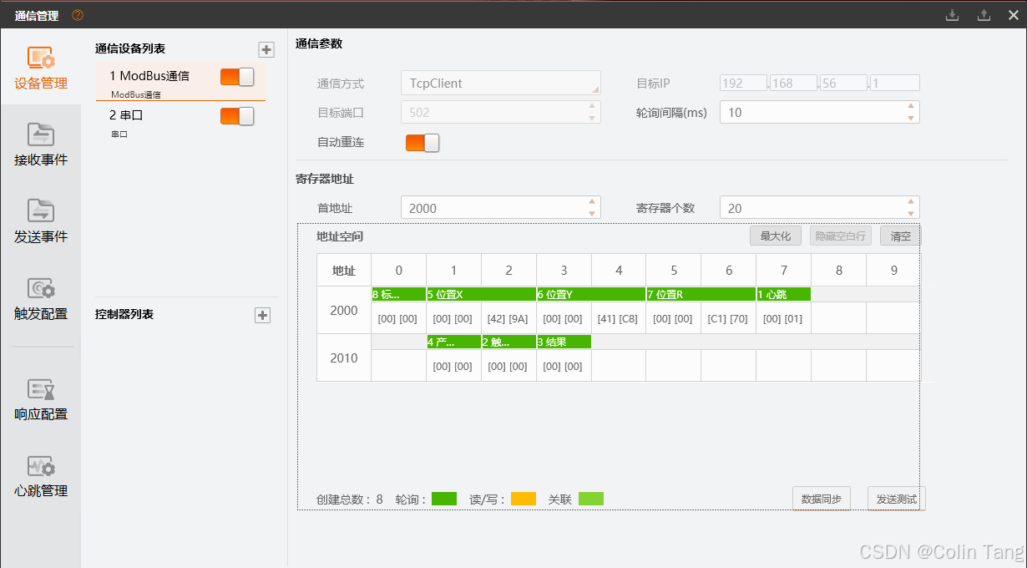Click the 隐藏空白行 hide blank rows button
Screen dimensions: 1027x568
coord(841,236)
